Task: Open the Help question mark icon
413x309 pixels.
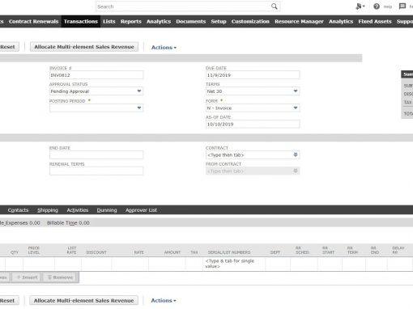Action: coord(377,6)
